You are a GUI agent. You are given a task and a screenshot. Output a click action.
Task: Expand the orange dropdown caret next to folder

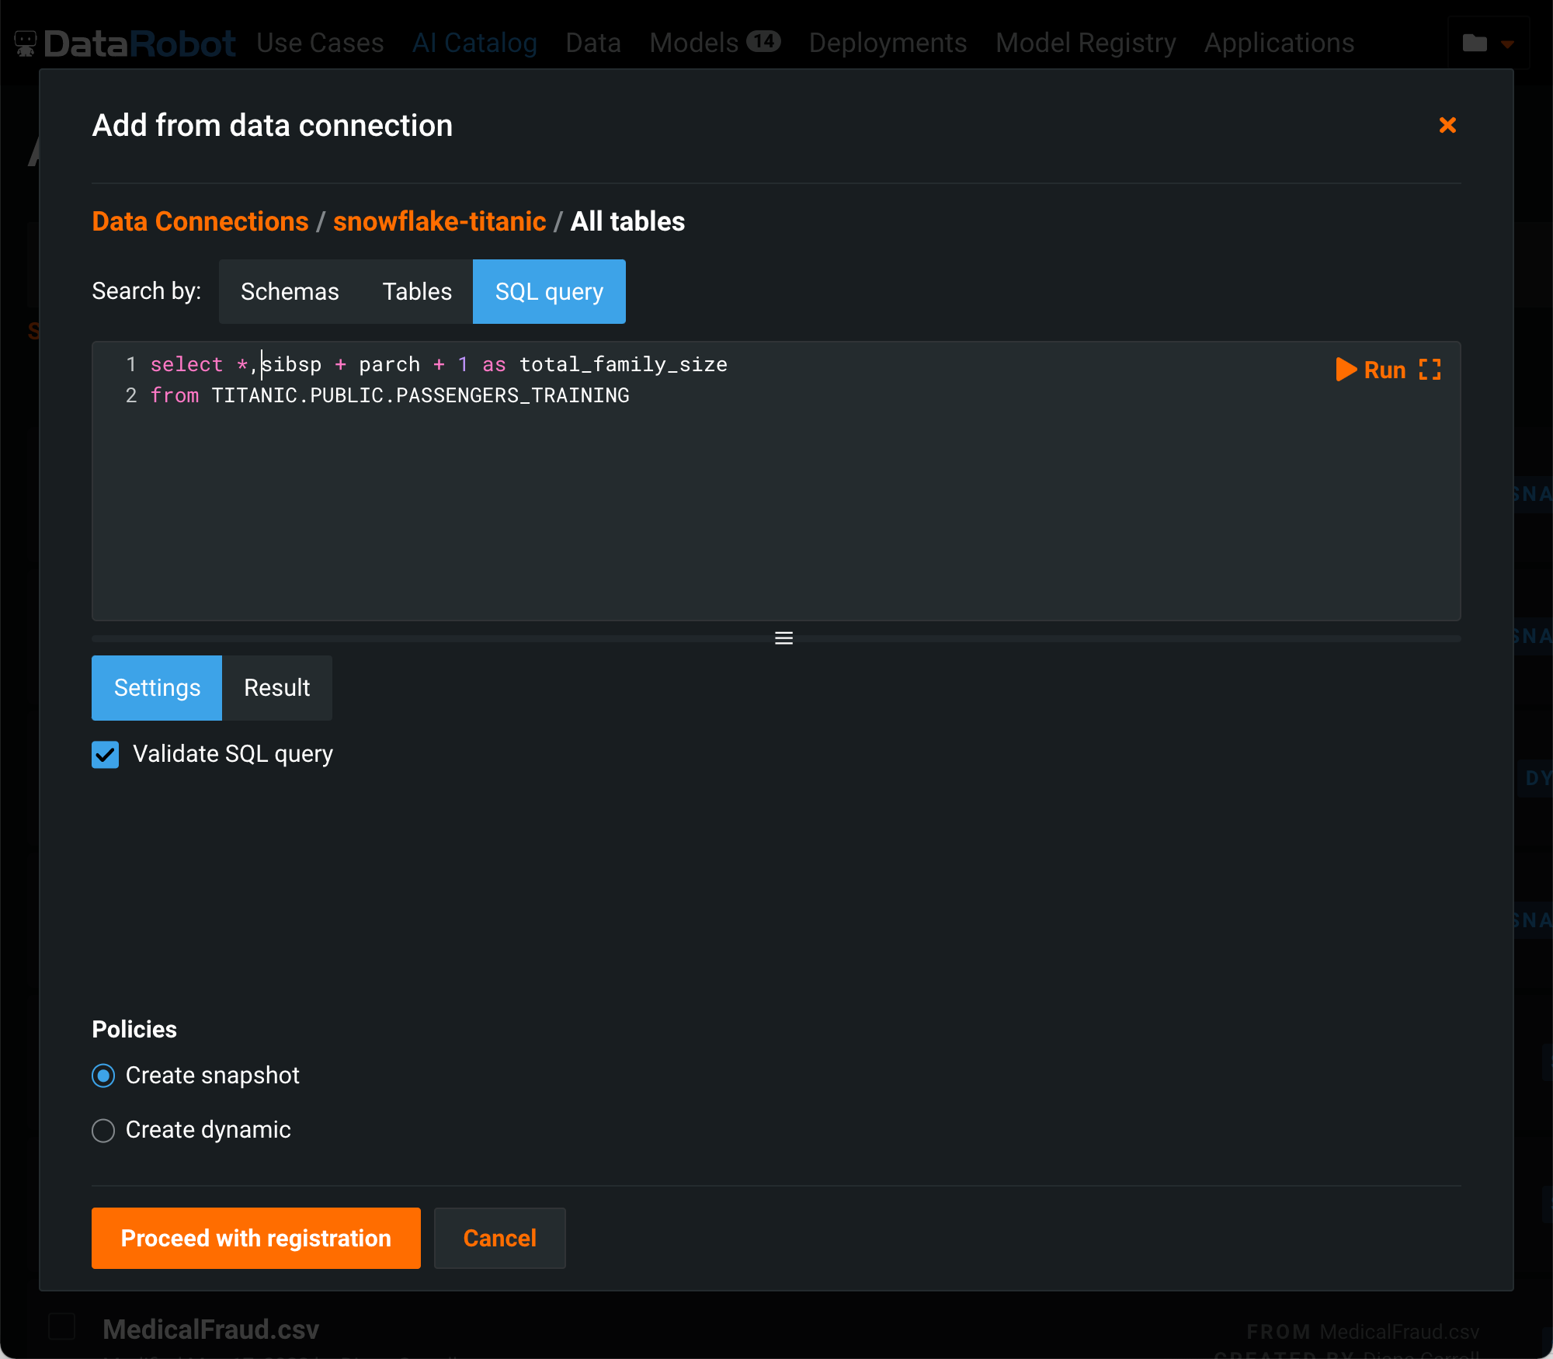pyautogui.click(x=1507, y=44)
